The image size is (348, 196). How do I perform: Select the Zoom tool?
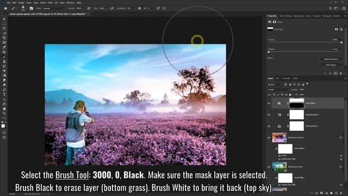(x=4, y=113)
